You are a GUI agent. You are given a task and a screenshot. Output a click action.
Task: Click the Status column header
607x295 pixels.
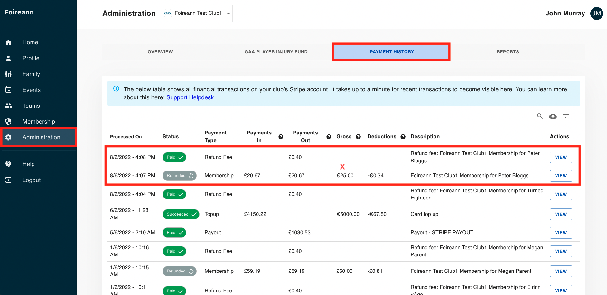pyautogui.click(x=171, y=137)
